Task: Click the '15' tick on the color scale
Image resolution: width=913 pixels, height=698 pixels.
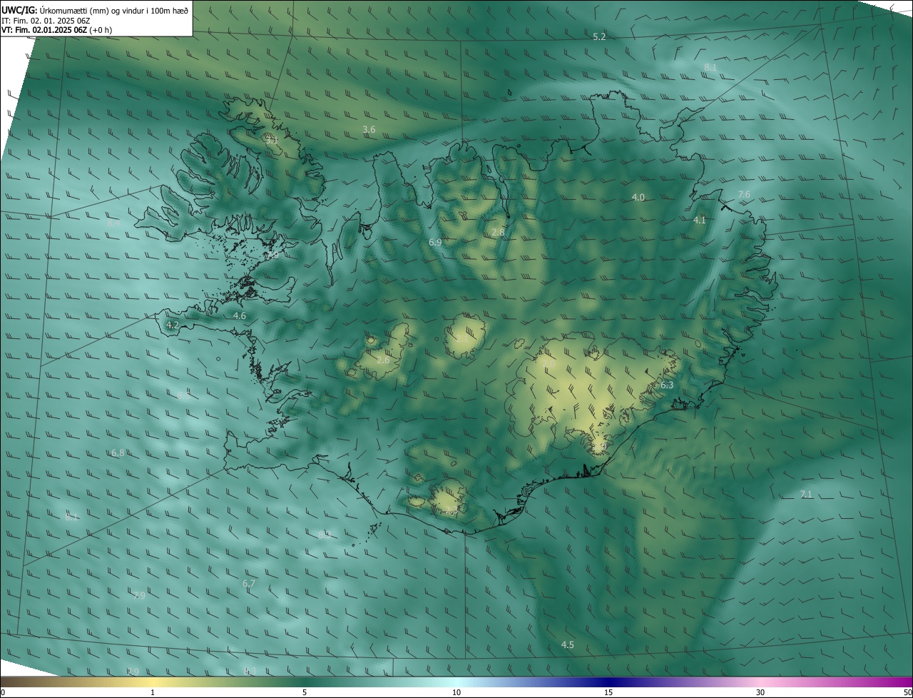Action: (608, 692)
